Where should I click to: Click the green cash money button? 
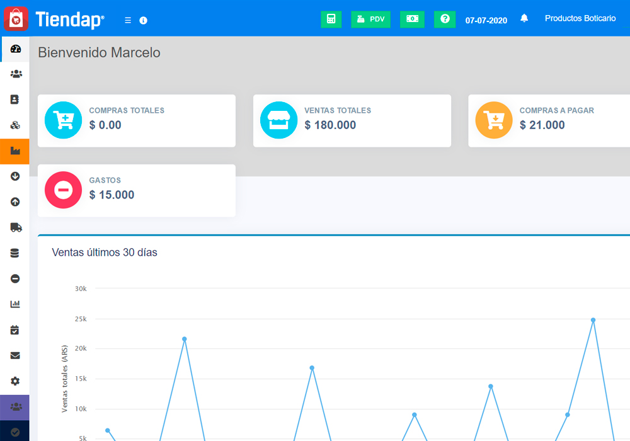click(412, 19)
